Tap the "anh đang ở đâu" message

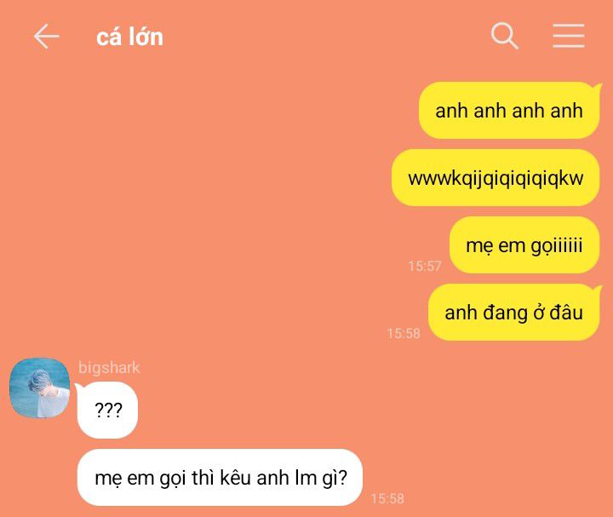(x=514, y=313)
